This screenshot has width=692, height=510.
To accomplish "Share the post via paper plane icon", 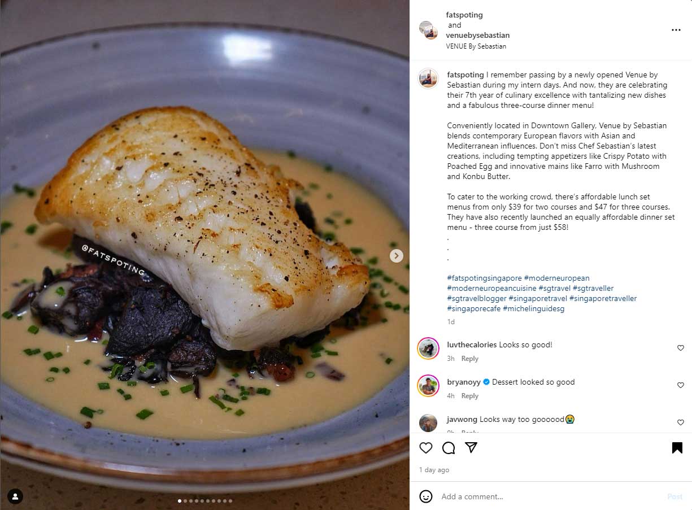I will [471, 448].
